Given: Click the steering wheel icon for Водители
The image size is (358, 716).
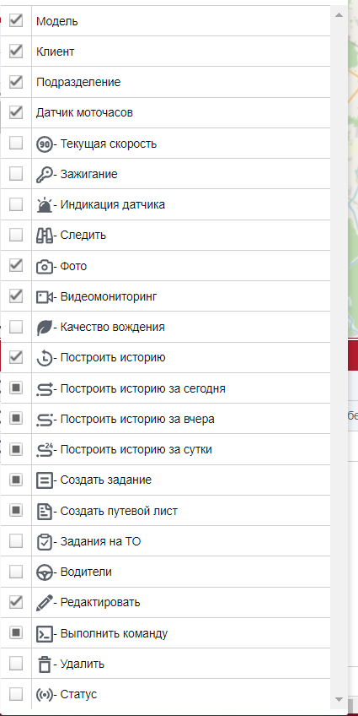Looking at the screenshot, I should pyautogui.click(x=45, y=572).
